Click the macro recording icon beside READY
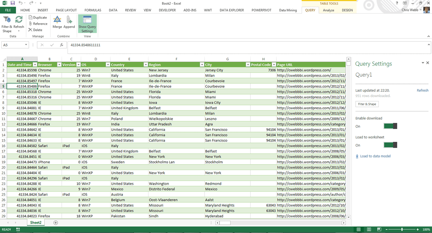 pyautogui.click(x=18, y=230)
